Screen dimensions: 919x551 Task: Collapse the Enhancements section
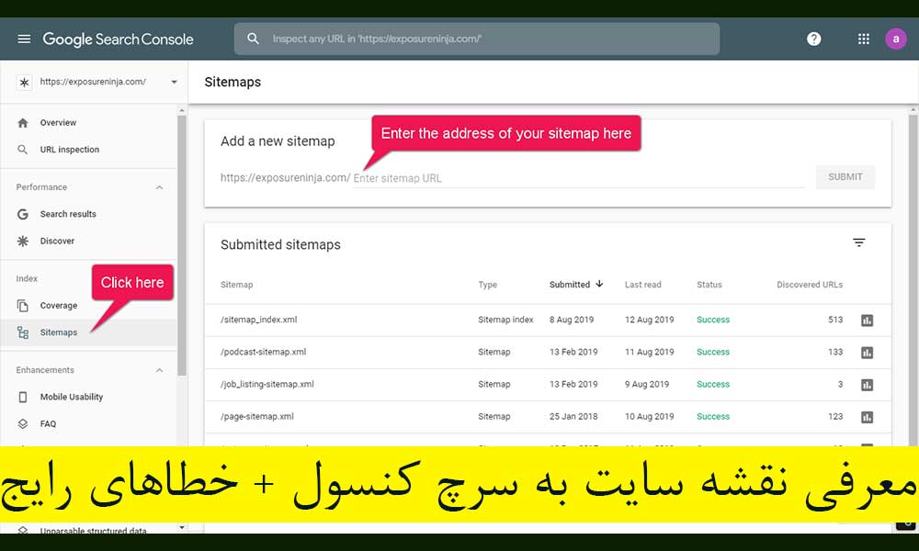[159, 370]
